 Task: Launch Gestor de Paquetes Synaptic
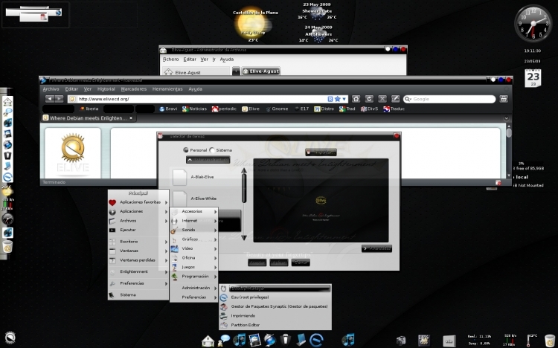coord(275,306)
